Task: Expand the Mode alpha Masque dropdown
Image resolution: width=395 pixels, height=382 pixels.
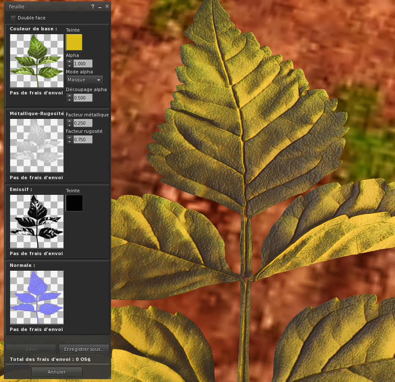Action: 84,80
